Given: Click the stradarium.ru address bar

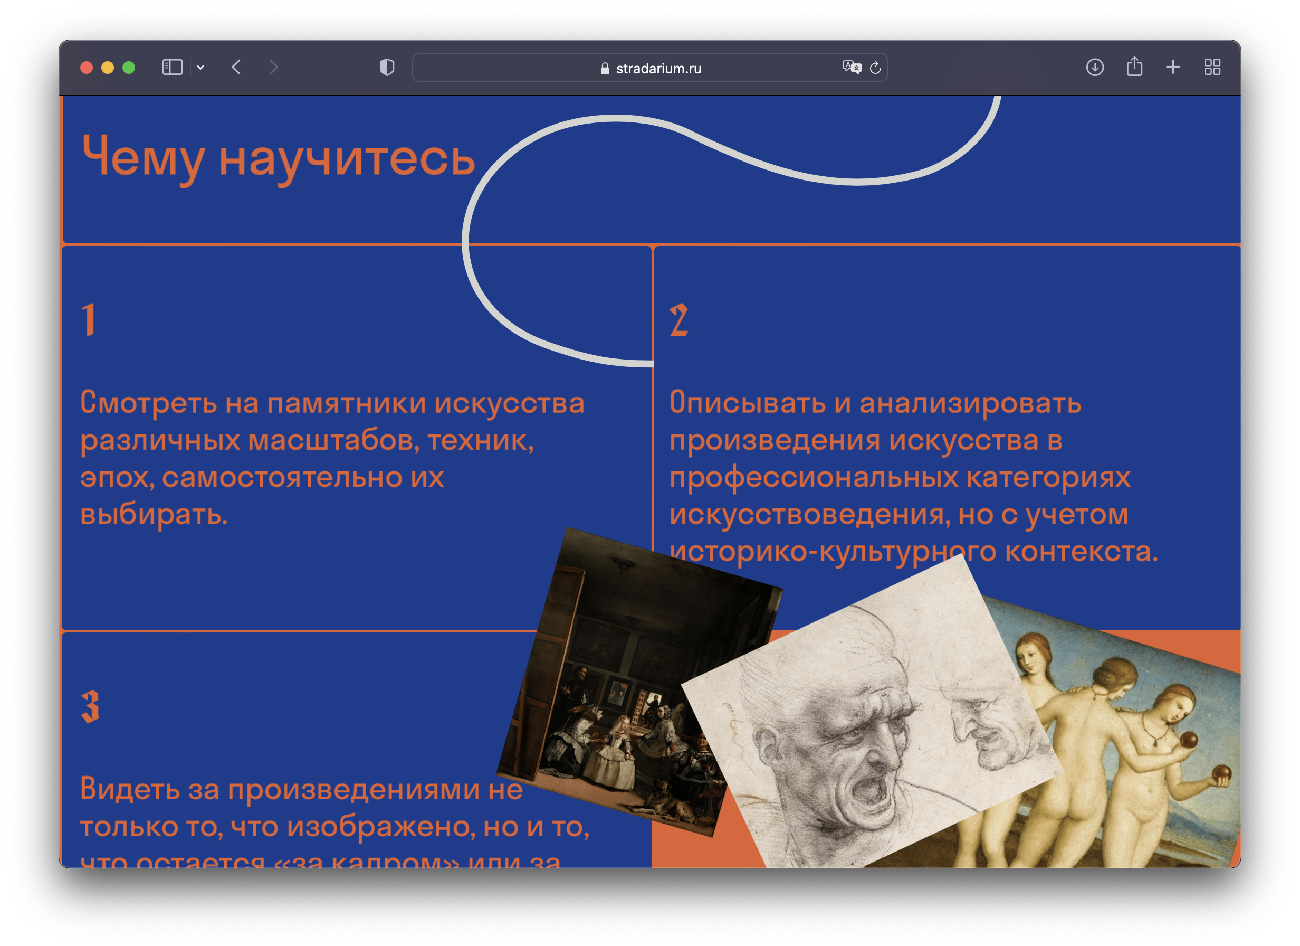Looking at the screenshot, I should tap(658, 68).
